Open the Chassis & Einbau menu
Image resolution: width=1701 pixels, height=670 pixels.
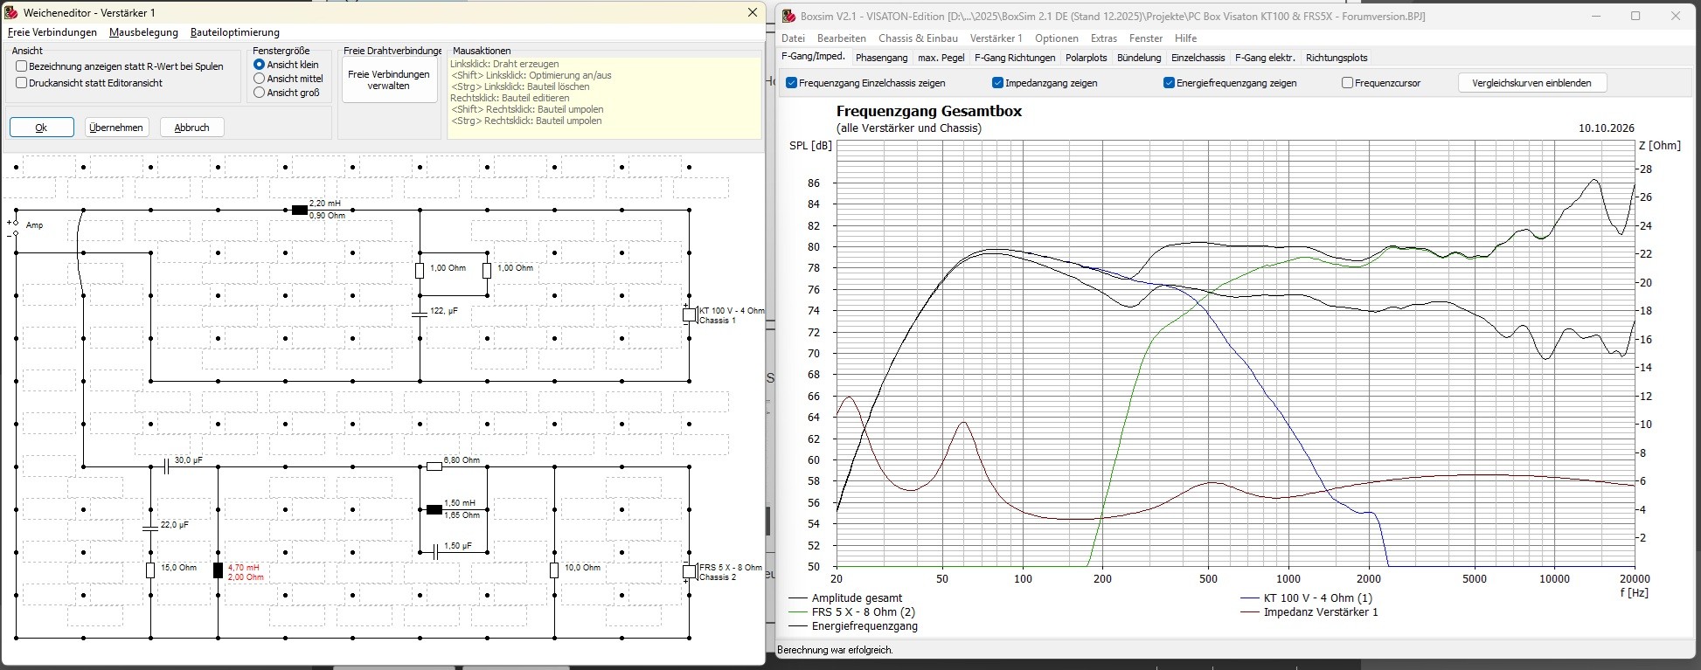pos(918,38)
